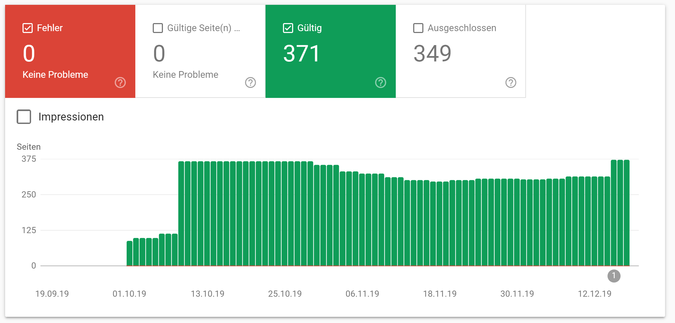Open the help tooltip beside Gültige Seite(n)

click(x=250, y=83)
